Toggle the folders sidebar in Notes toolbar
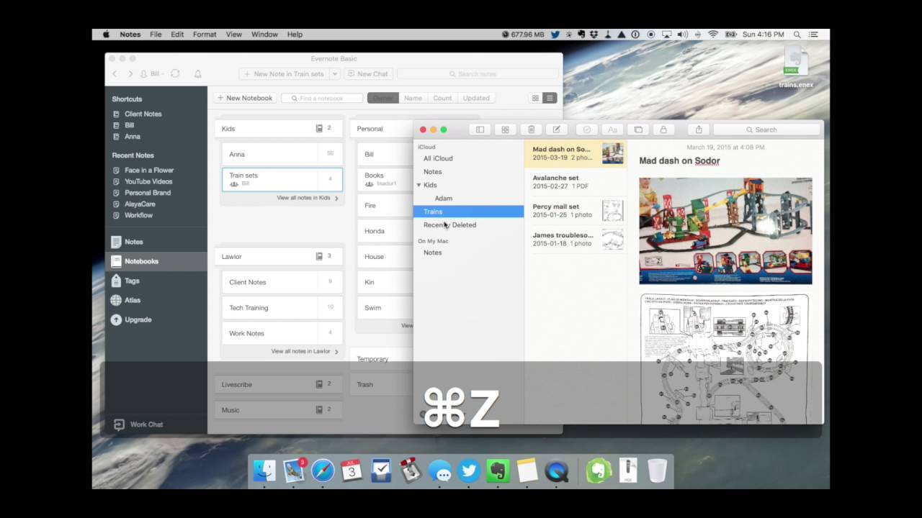922x518 pixels. point(480,129)
